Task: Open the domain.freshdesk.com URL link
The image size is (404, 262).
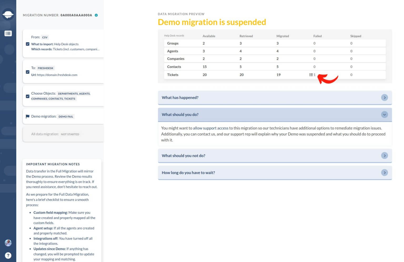Action: (58, 75)
